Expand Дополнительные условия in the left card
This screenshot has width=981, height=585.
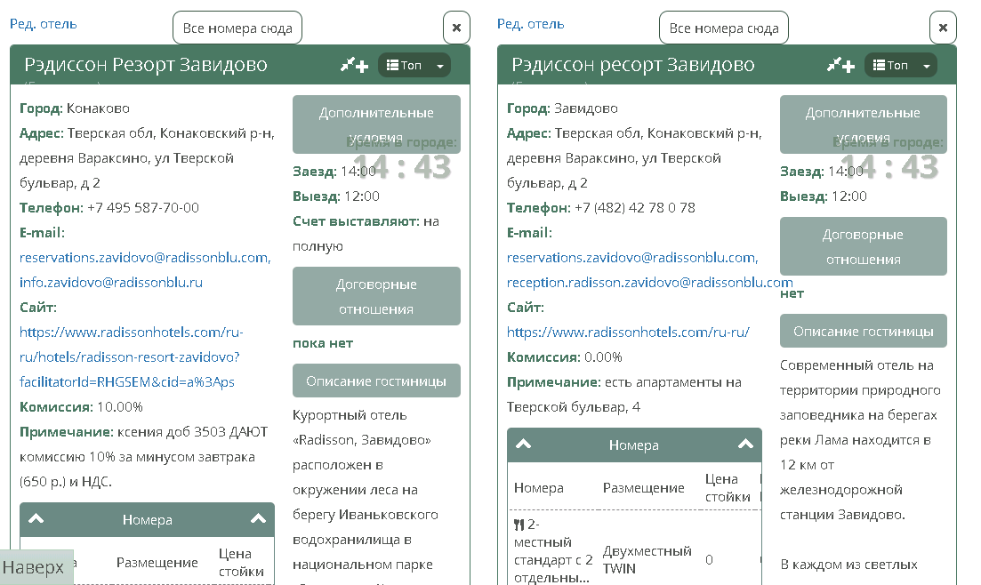pyautogui.click(x=376, y=124)
